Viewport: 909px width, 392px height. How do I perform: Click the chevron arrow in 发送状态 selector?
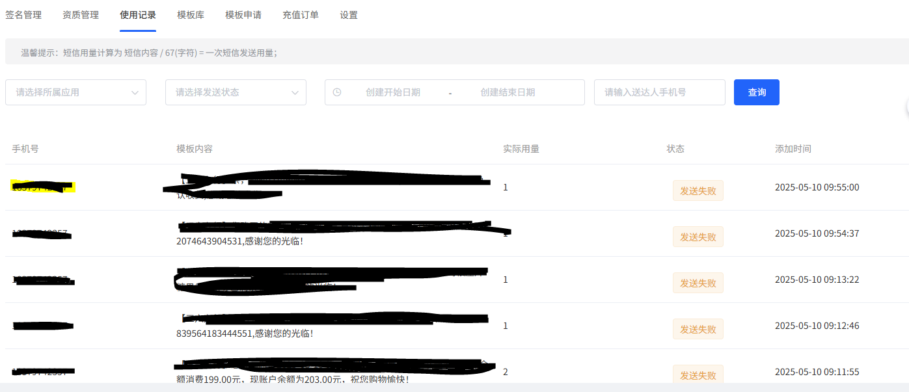295,92
